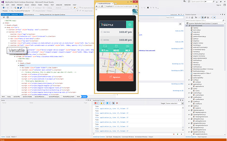Click the Open File folder icon in toolbar

tap(15, 8)
